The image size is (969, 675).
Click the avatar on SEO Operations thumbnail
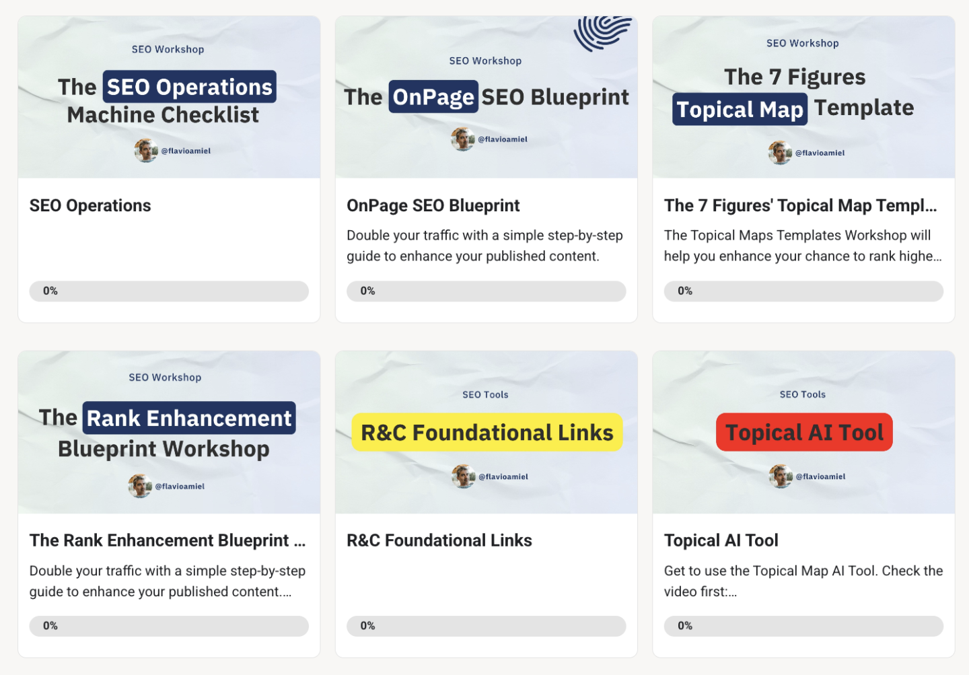146,151
